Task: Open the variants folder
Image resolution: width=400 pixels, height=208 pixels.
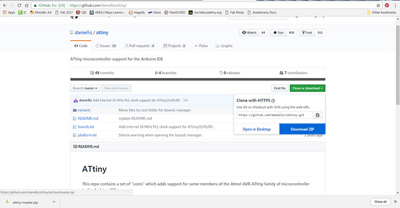Action: point(84,110)
